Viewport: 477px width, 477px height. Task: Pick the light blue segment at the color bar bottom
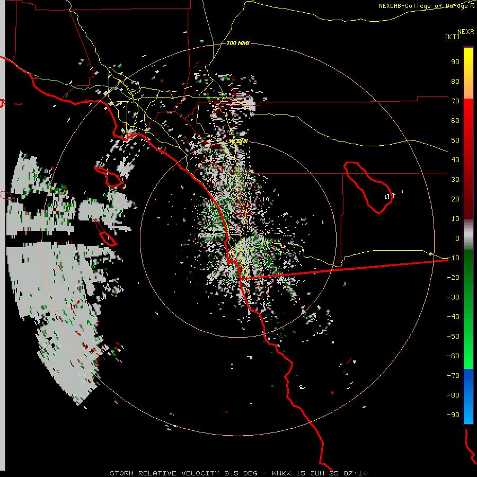468,412
